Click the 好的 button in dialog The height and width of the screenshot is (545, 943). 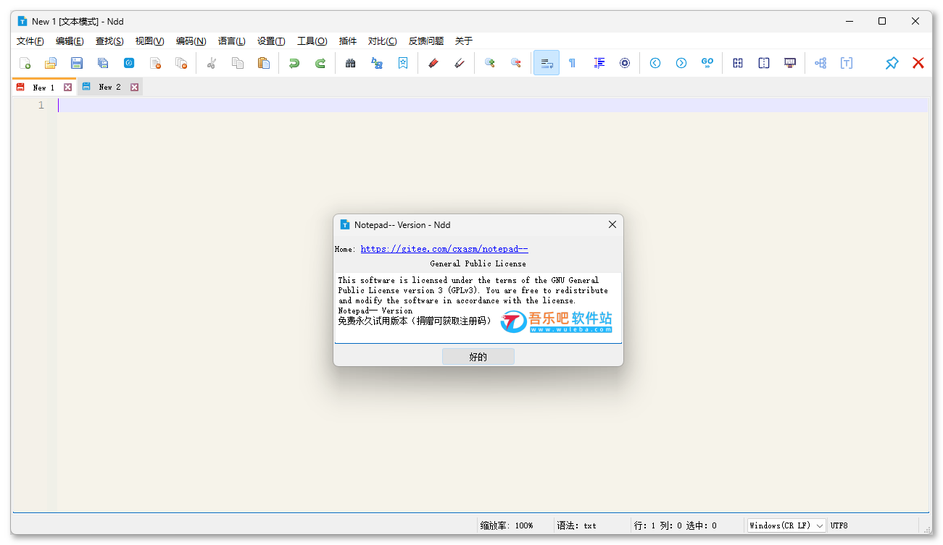[x=478, y=356]
